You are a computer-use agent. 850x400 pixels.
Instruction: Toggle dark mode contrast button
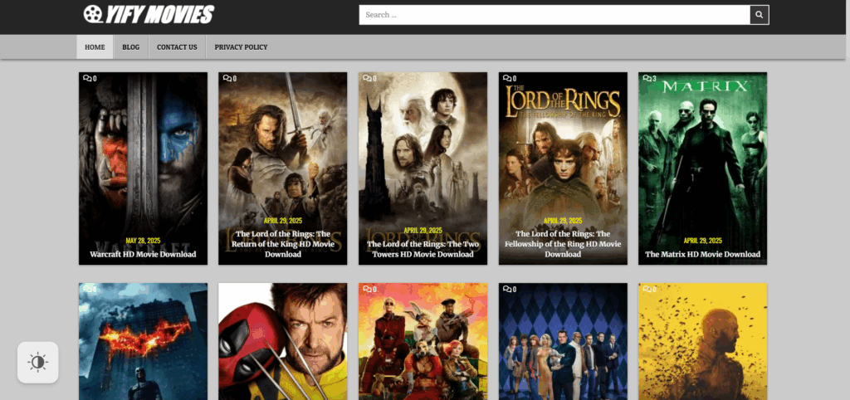click(x=38, y=363)
